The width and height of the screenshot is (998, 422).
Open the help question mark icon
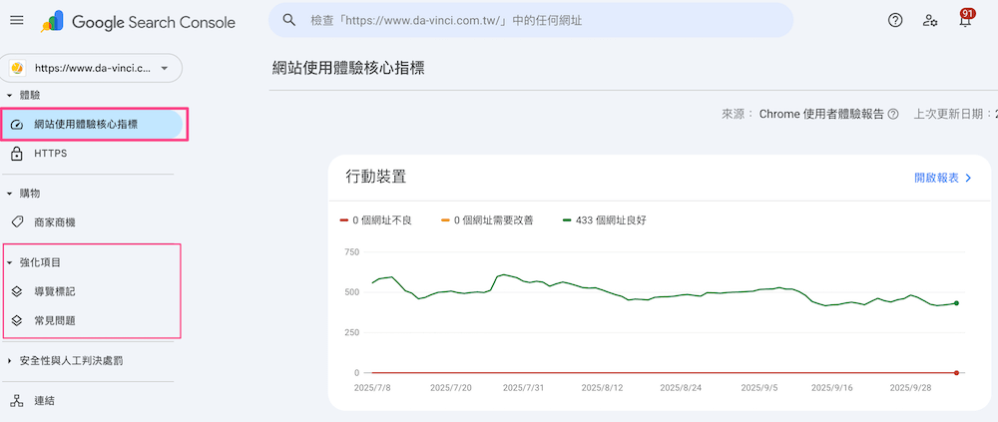[x=895, y=21]
